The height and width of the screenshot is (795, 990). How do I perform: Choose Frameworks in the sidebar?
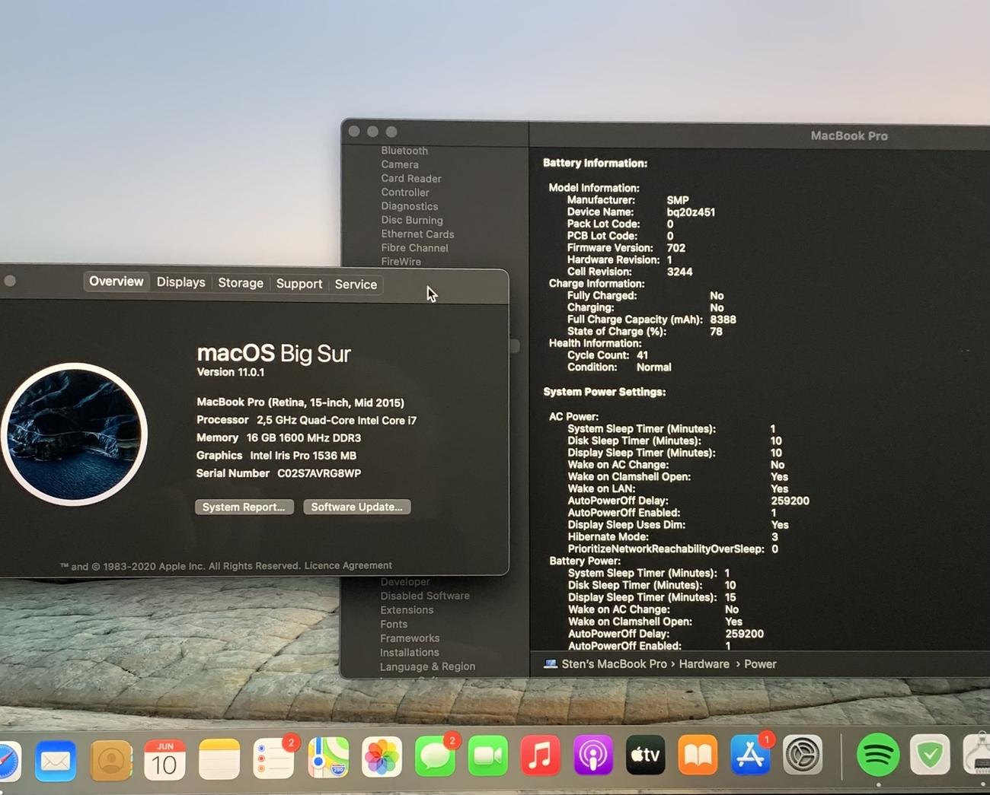pyautogui.click(x=410, y=638)
